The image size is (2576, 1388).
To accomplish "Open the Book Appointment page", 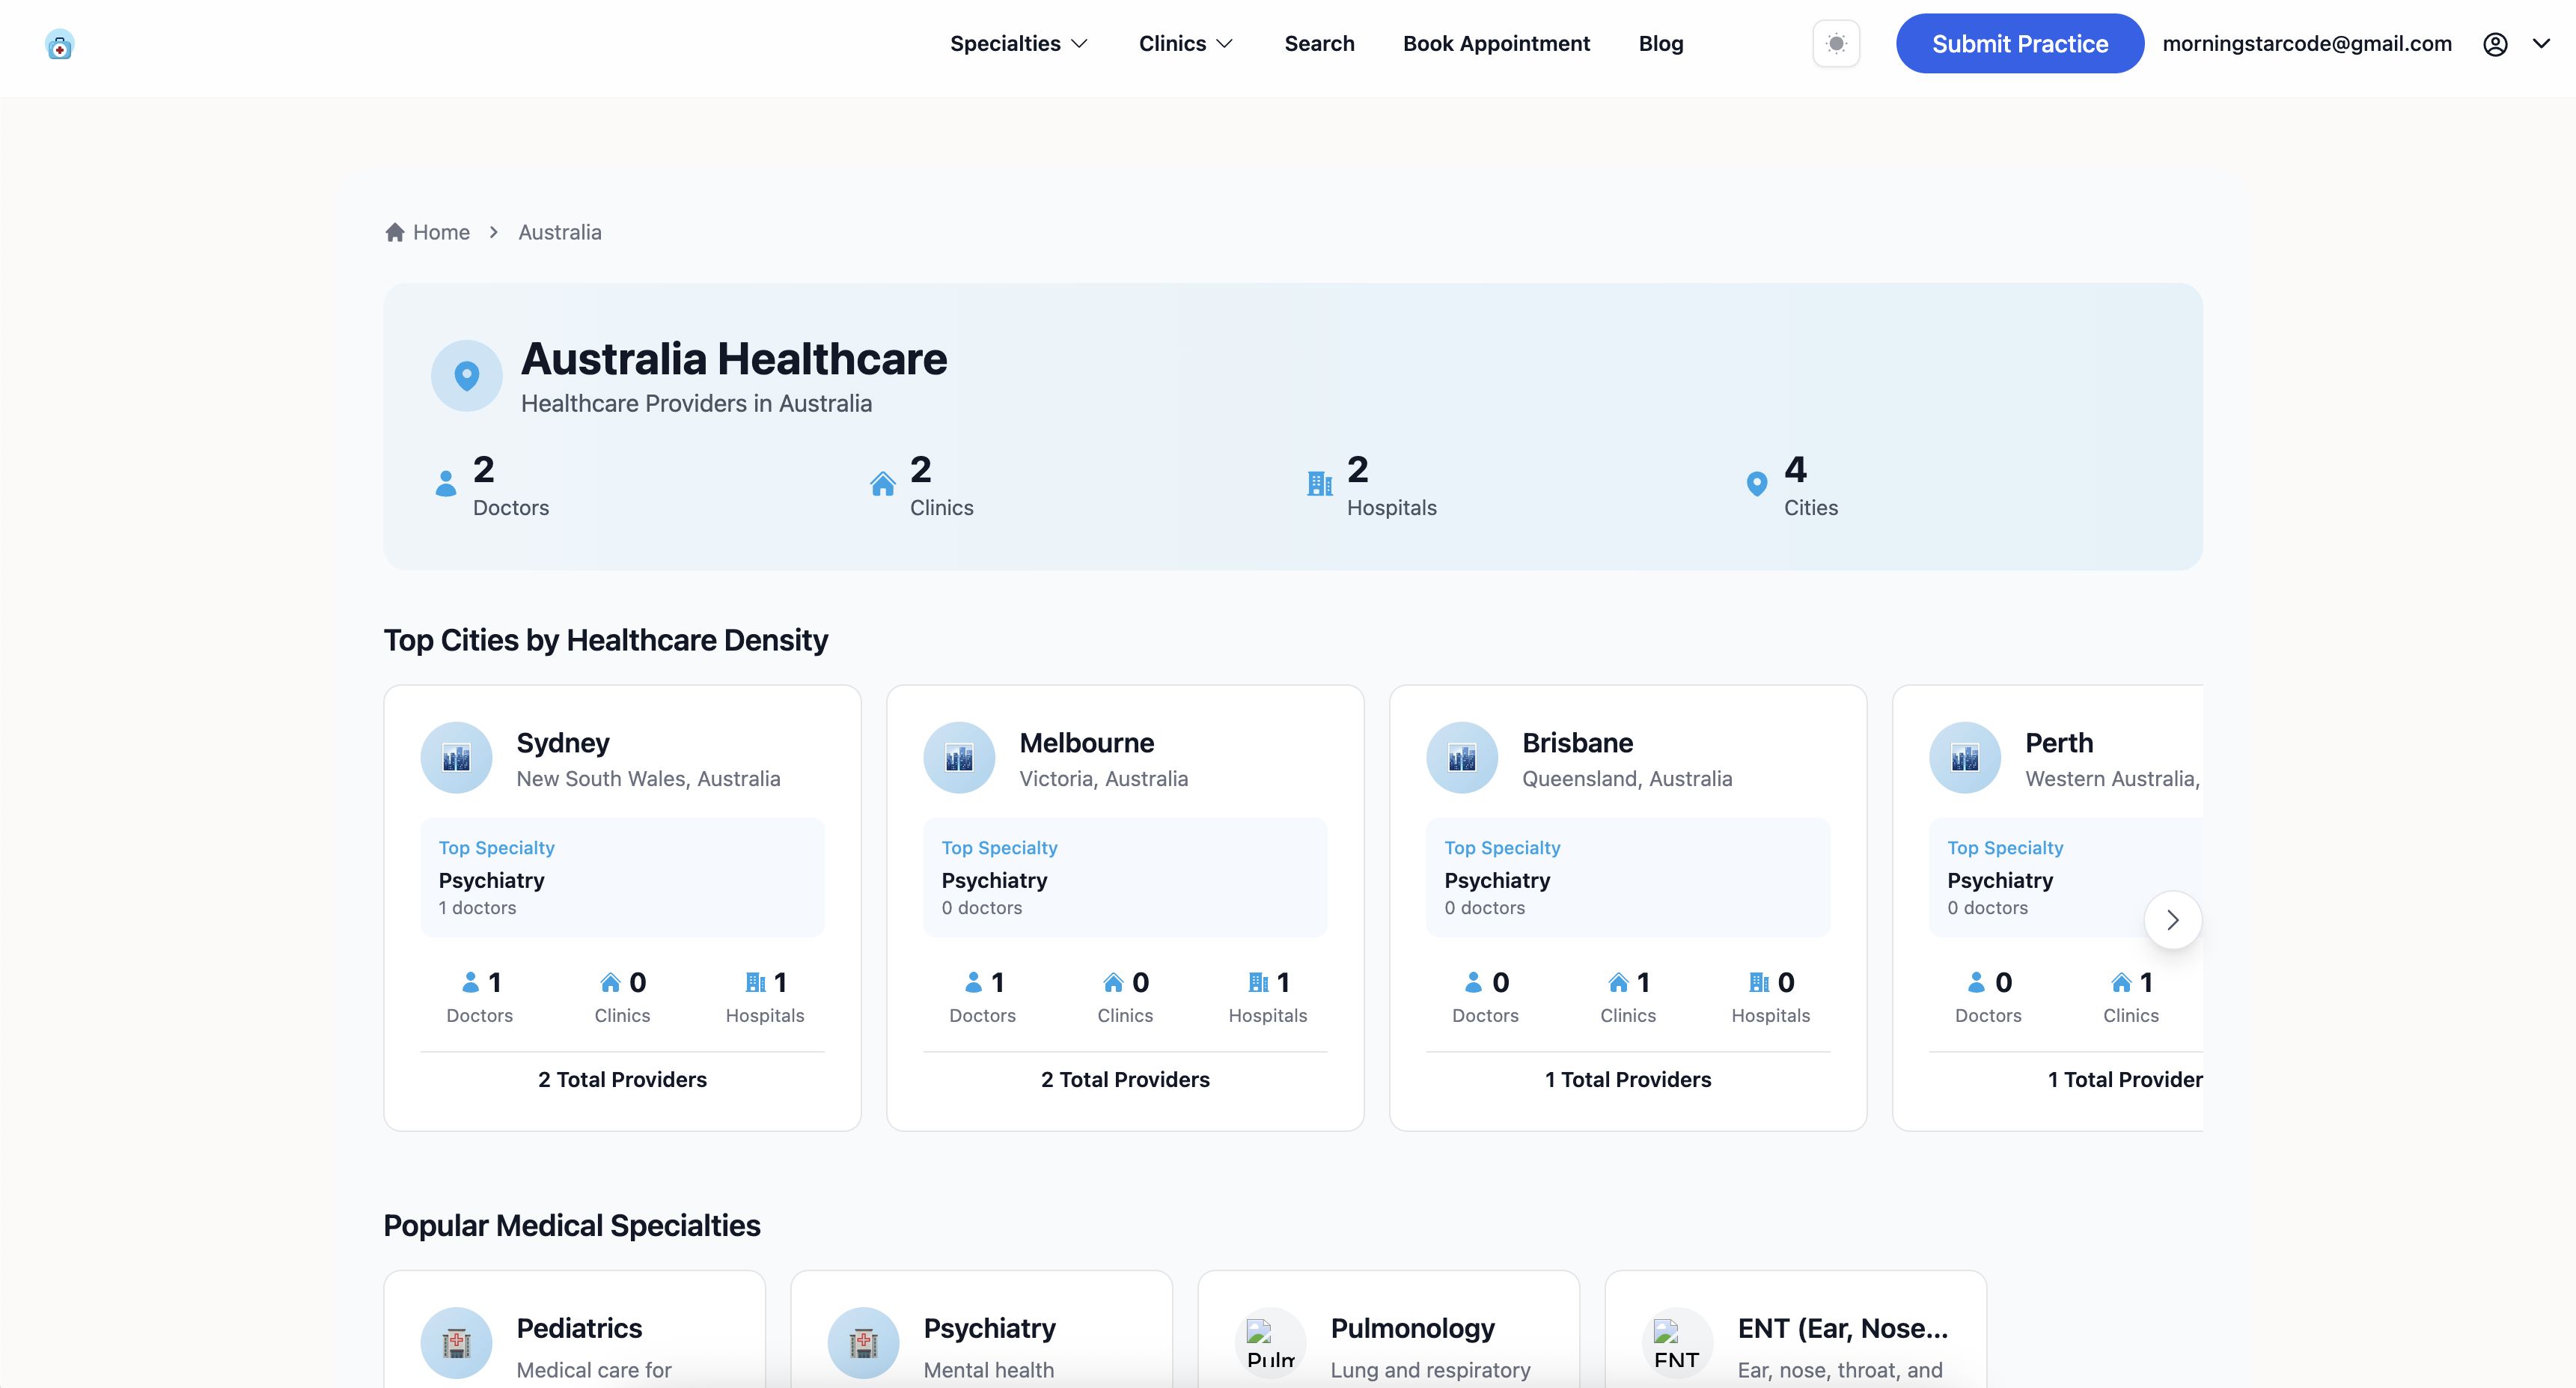I will coord(1495,44).
